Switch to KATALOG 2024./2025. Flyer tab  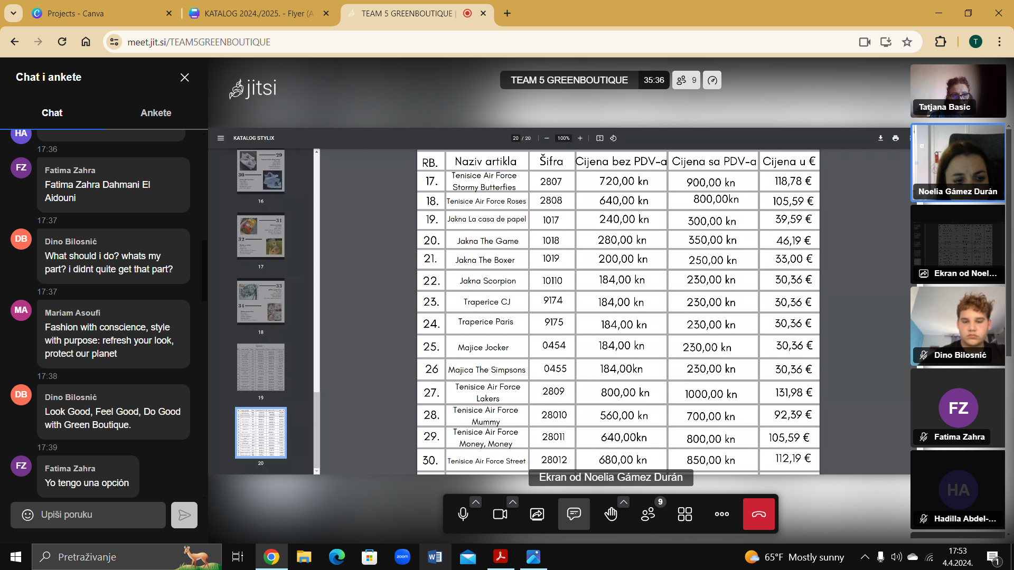coord(259,13)
